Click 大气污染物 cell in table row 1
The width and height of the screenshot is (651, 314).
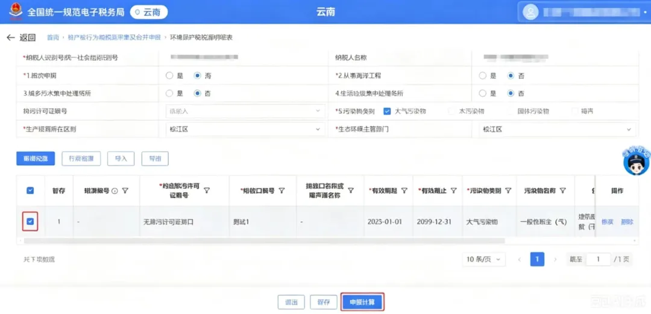pyautogui.click(x=482, y=222)
